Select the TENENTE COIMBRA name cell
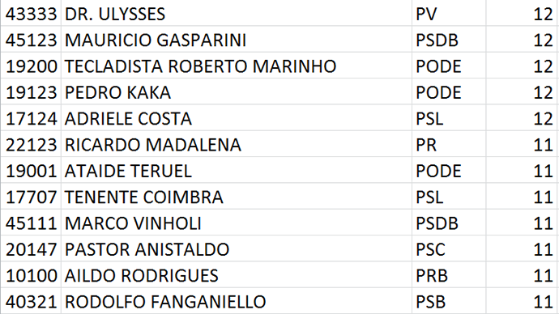Screen dimensions: 559x314 237,197
